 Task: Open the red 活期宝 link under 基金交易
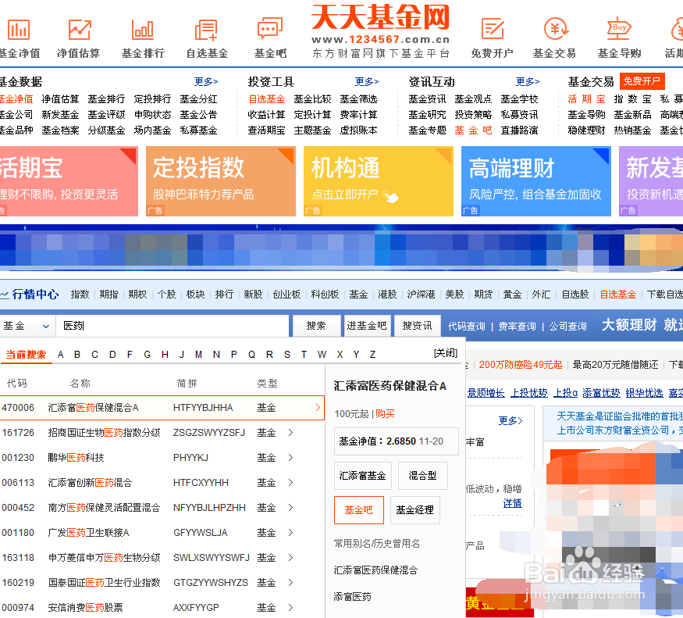click(x=586, y=99)
